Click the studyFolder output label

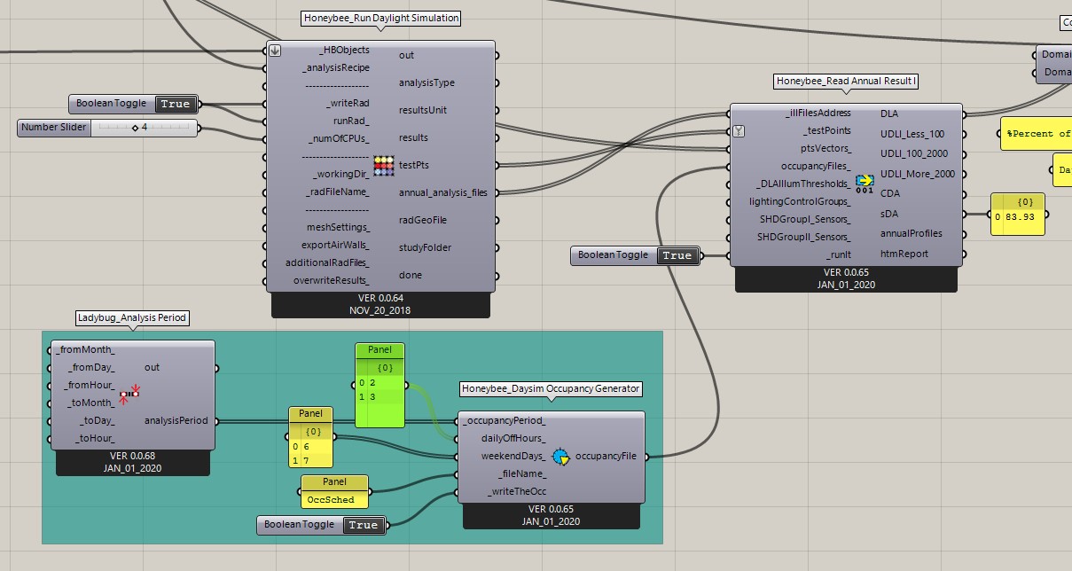423,247
